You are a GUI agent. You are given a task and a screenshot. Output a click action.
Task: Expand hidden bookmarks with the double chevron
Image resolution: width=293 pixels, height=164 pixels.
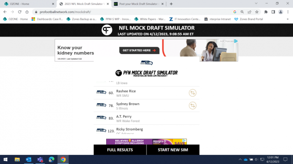[x=288, y=19]
